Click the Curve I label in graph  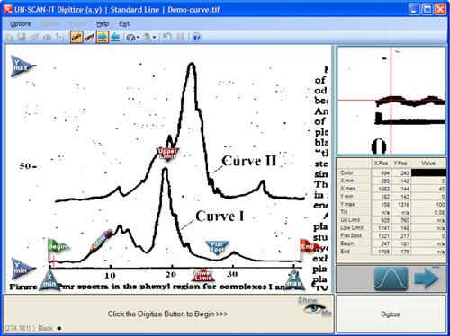click(220, 216)
